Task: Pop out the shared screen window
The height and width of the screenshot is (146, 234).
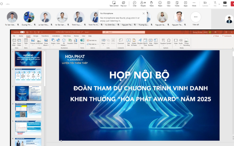Action: (123, 3)
